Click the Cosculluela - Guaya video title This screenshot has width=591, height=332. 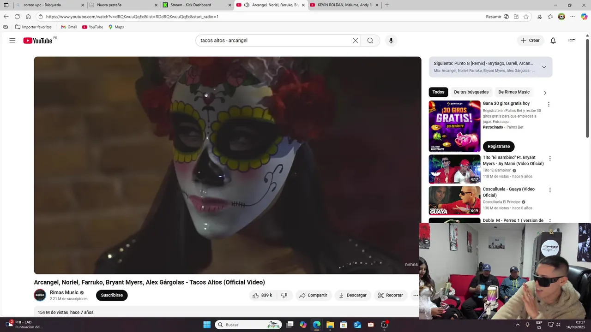click(x=509, y=192)
